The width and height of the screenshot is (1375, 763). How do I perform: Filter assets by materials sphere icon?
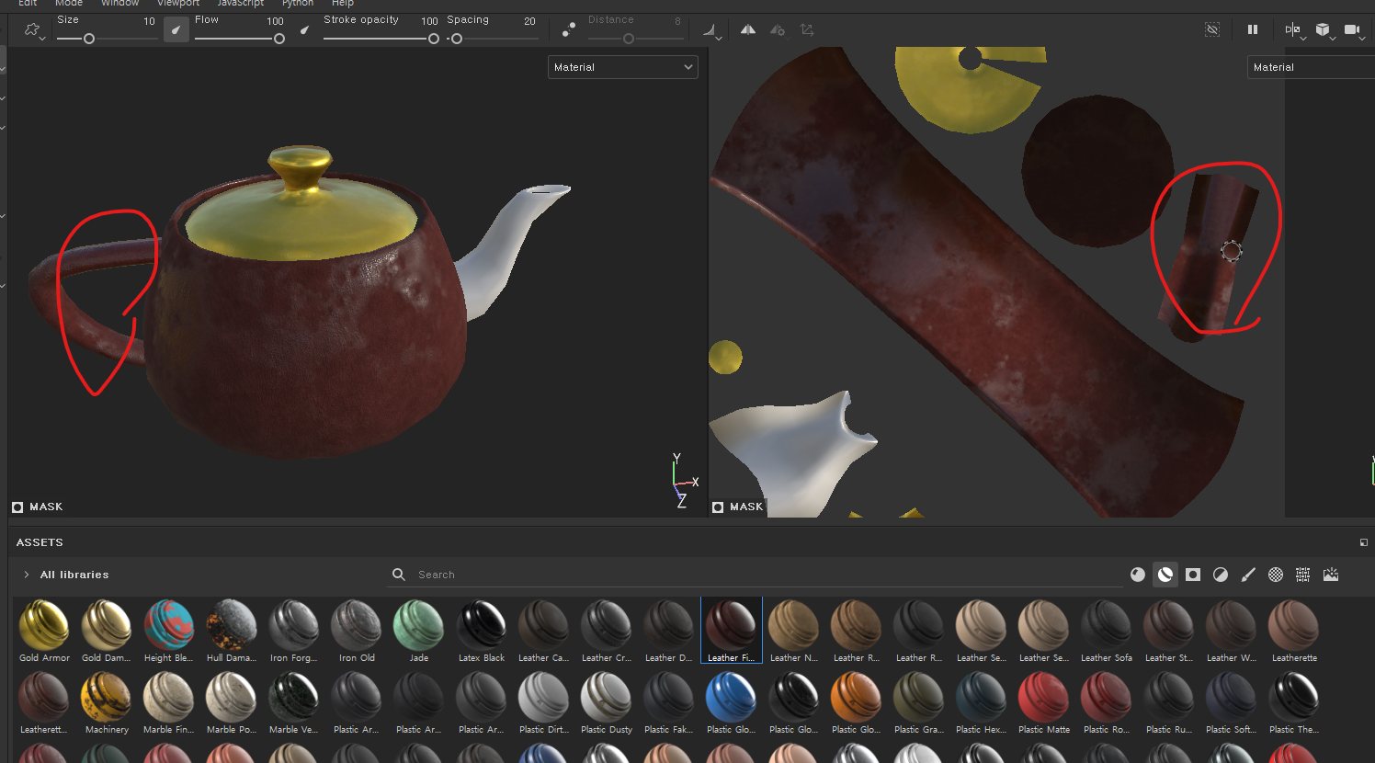click(1138, 575)
